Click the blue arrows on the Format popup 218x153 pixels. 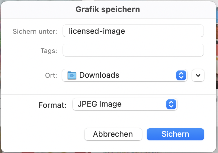(x=171, y=105)
